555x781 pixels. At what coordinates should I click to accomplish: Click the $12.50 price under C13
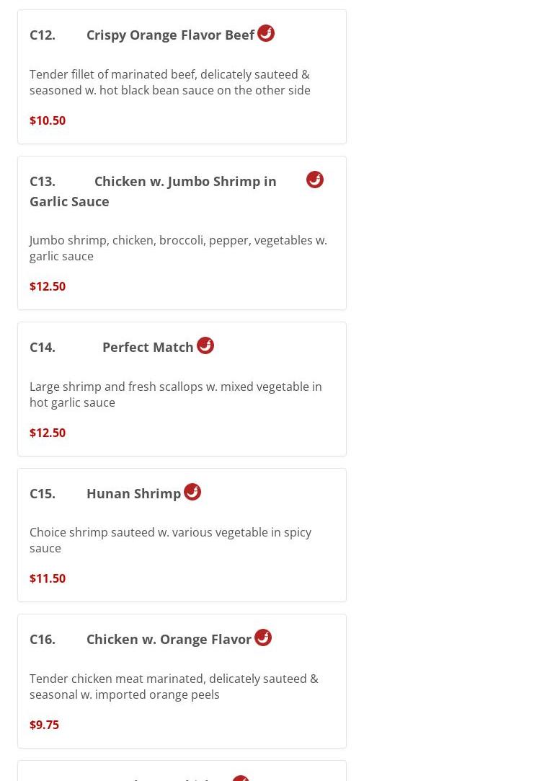pyautogui.click(x=48, y=286)
